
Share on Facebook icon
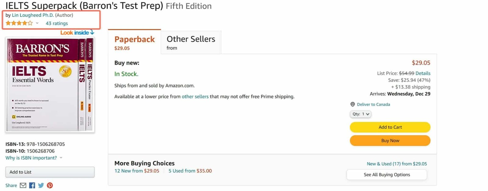pos(32,185)
